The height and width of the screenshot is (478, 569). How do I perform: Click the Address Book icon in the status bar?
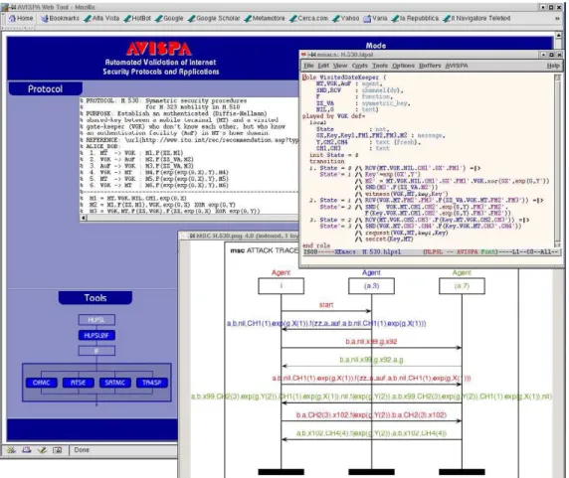58,450
